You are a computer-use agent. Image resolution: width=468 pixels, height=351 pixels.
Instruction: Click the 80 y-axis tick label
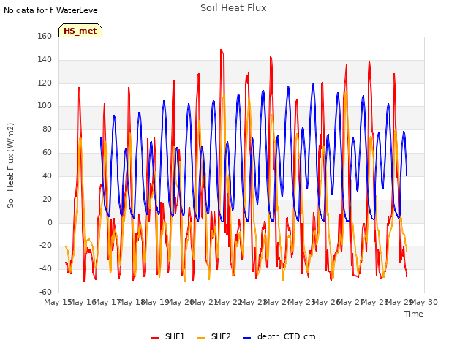click(47, 129)
